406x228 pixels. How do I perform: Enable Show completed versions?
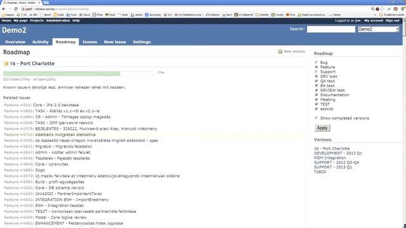316,118
